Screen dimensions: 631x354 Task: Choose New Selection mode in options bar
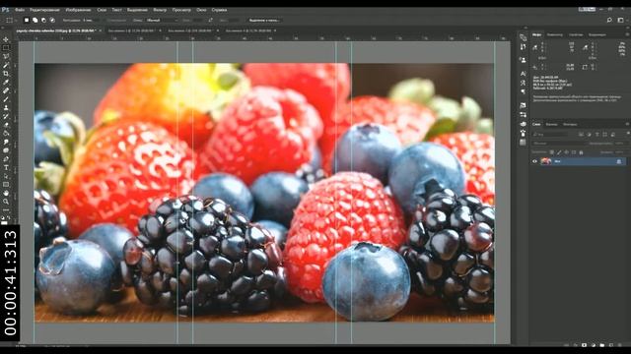pos(27,20)
